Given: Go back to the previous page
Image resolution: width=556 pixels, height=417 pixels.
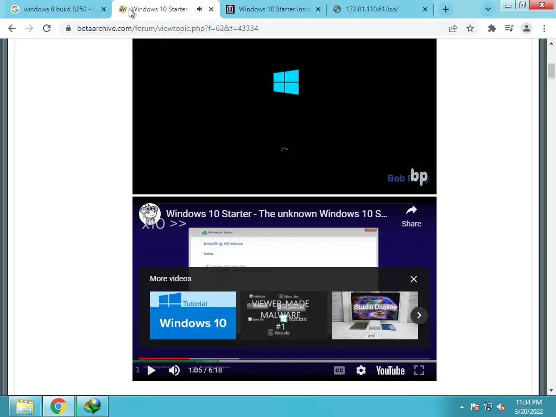Looking at the screenshot, I should pos(12,28).
